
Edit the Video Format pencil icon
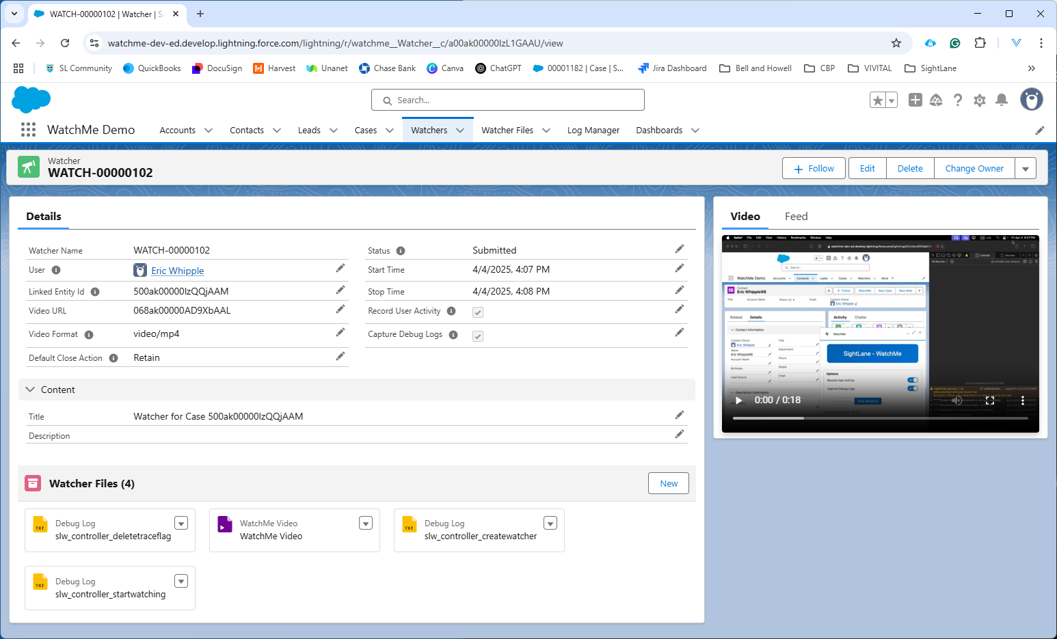tap(340, 333)
